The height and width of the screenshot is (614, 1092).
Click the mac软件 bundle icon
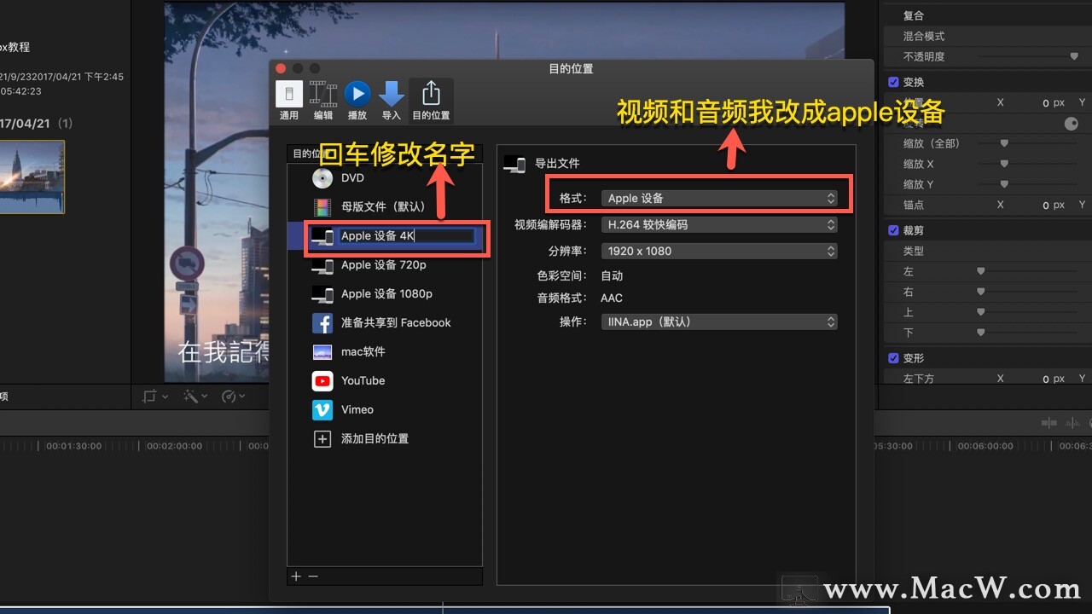pos(322,352)
